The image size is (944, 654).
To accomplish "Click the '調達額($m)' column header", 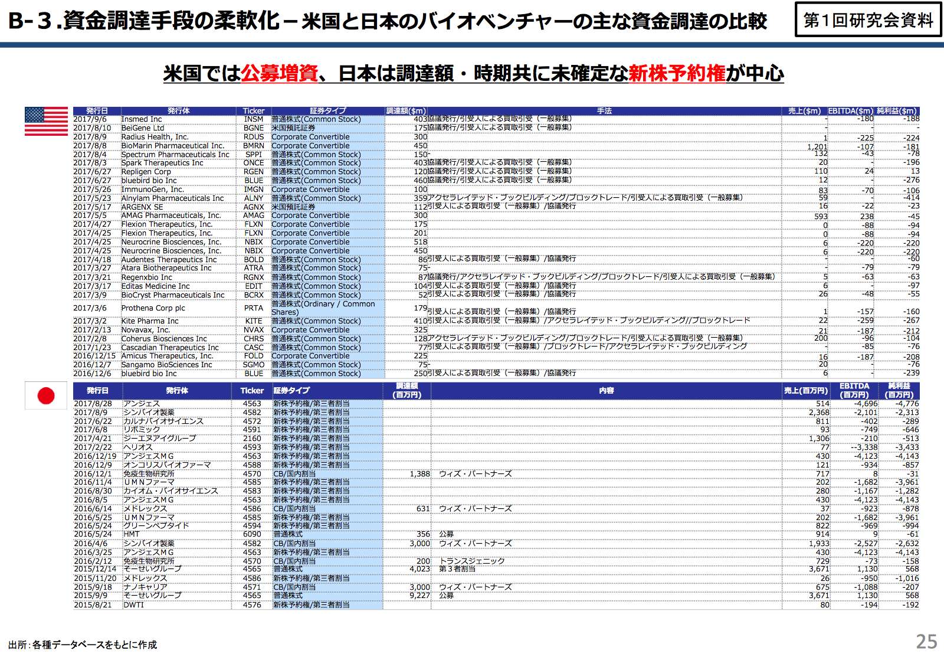I will pyautogui.click(x=406, y=111).
